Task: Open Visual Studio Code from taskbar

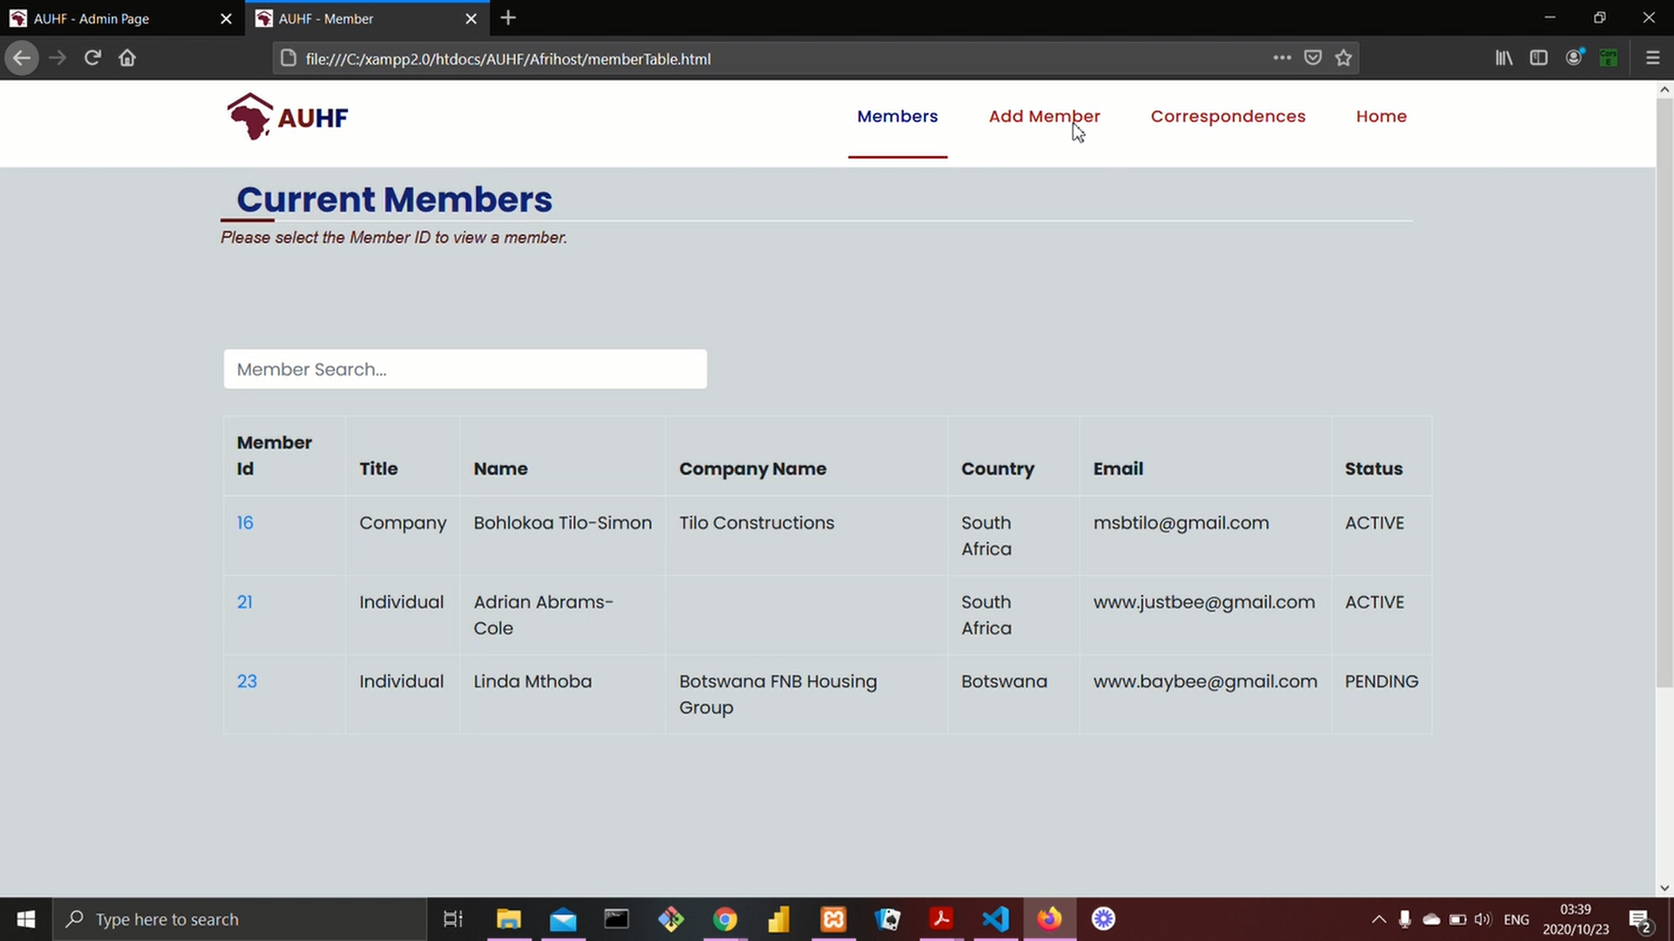Action: point(996,919)
